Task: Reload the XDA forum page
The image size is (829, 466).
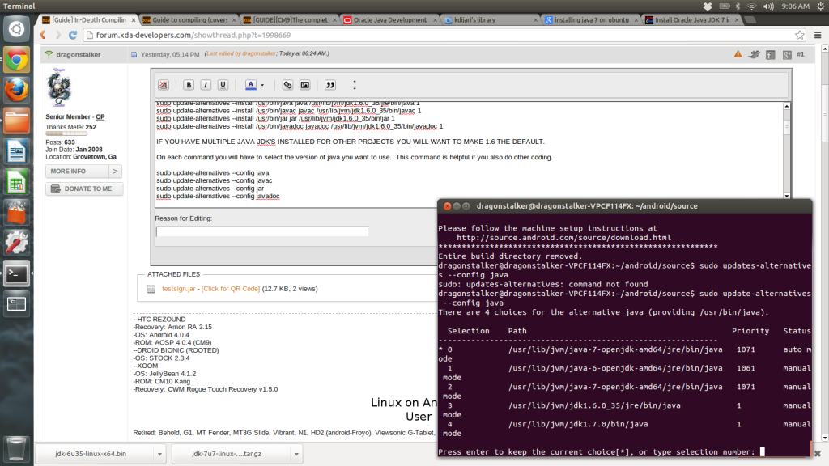Action: (x=73, y=35)
